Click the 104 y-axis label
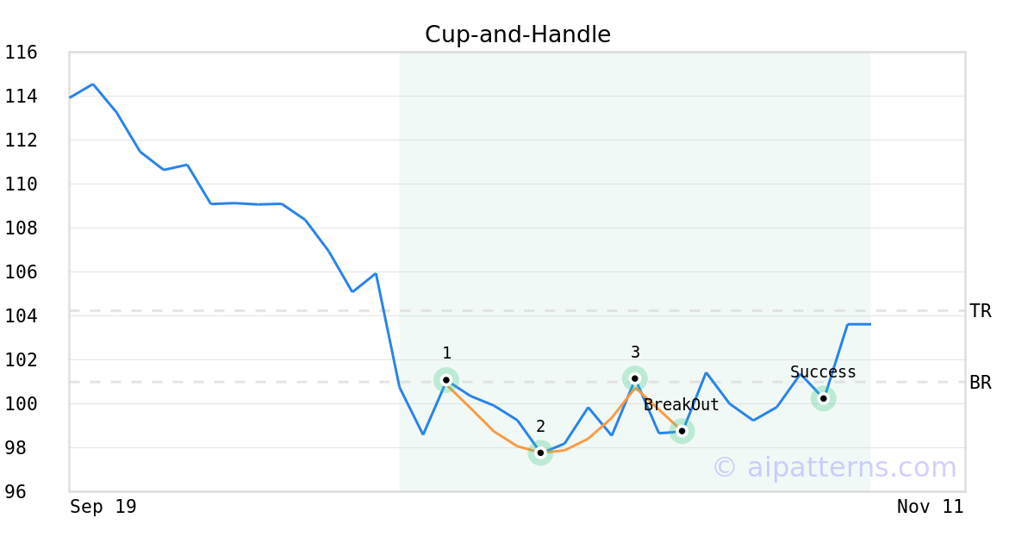 pyautogui.click(x=21, y=316)
